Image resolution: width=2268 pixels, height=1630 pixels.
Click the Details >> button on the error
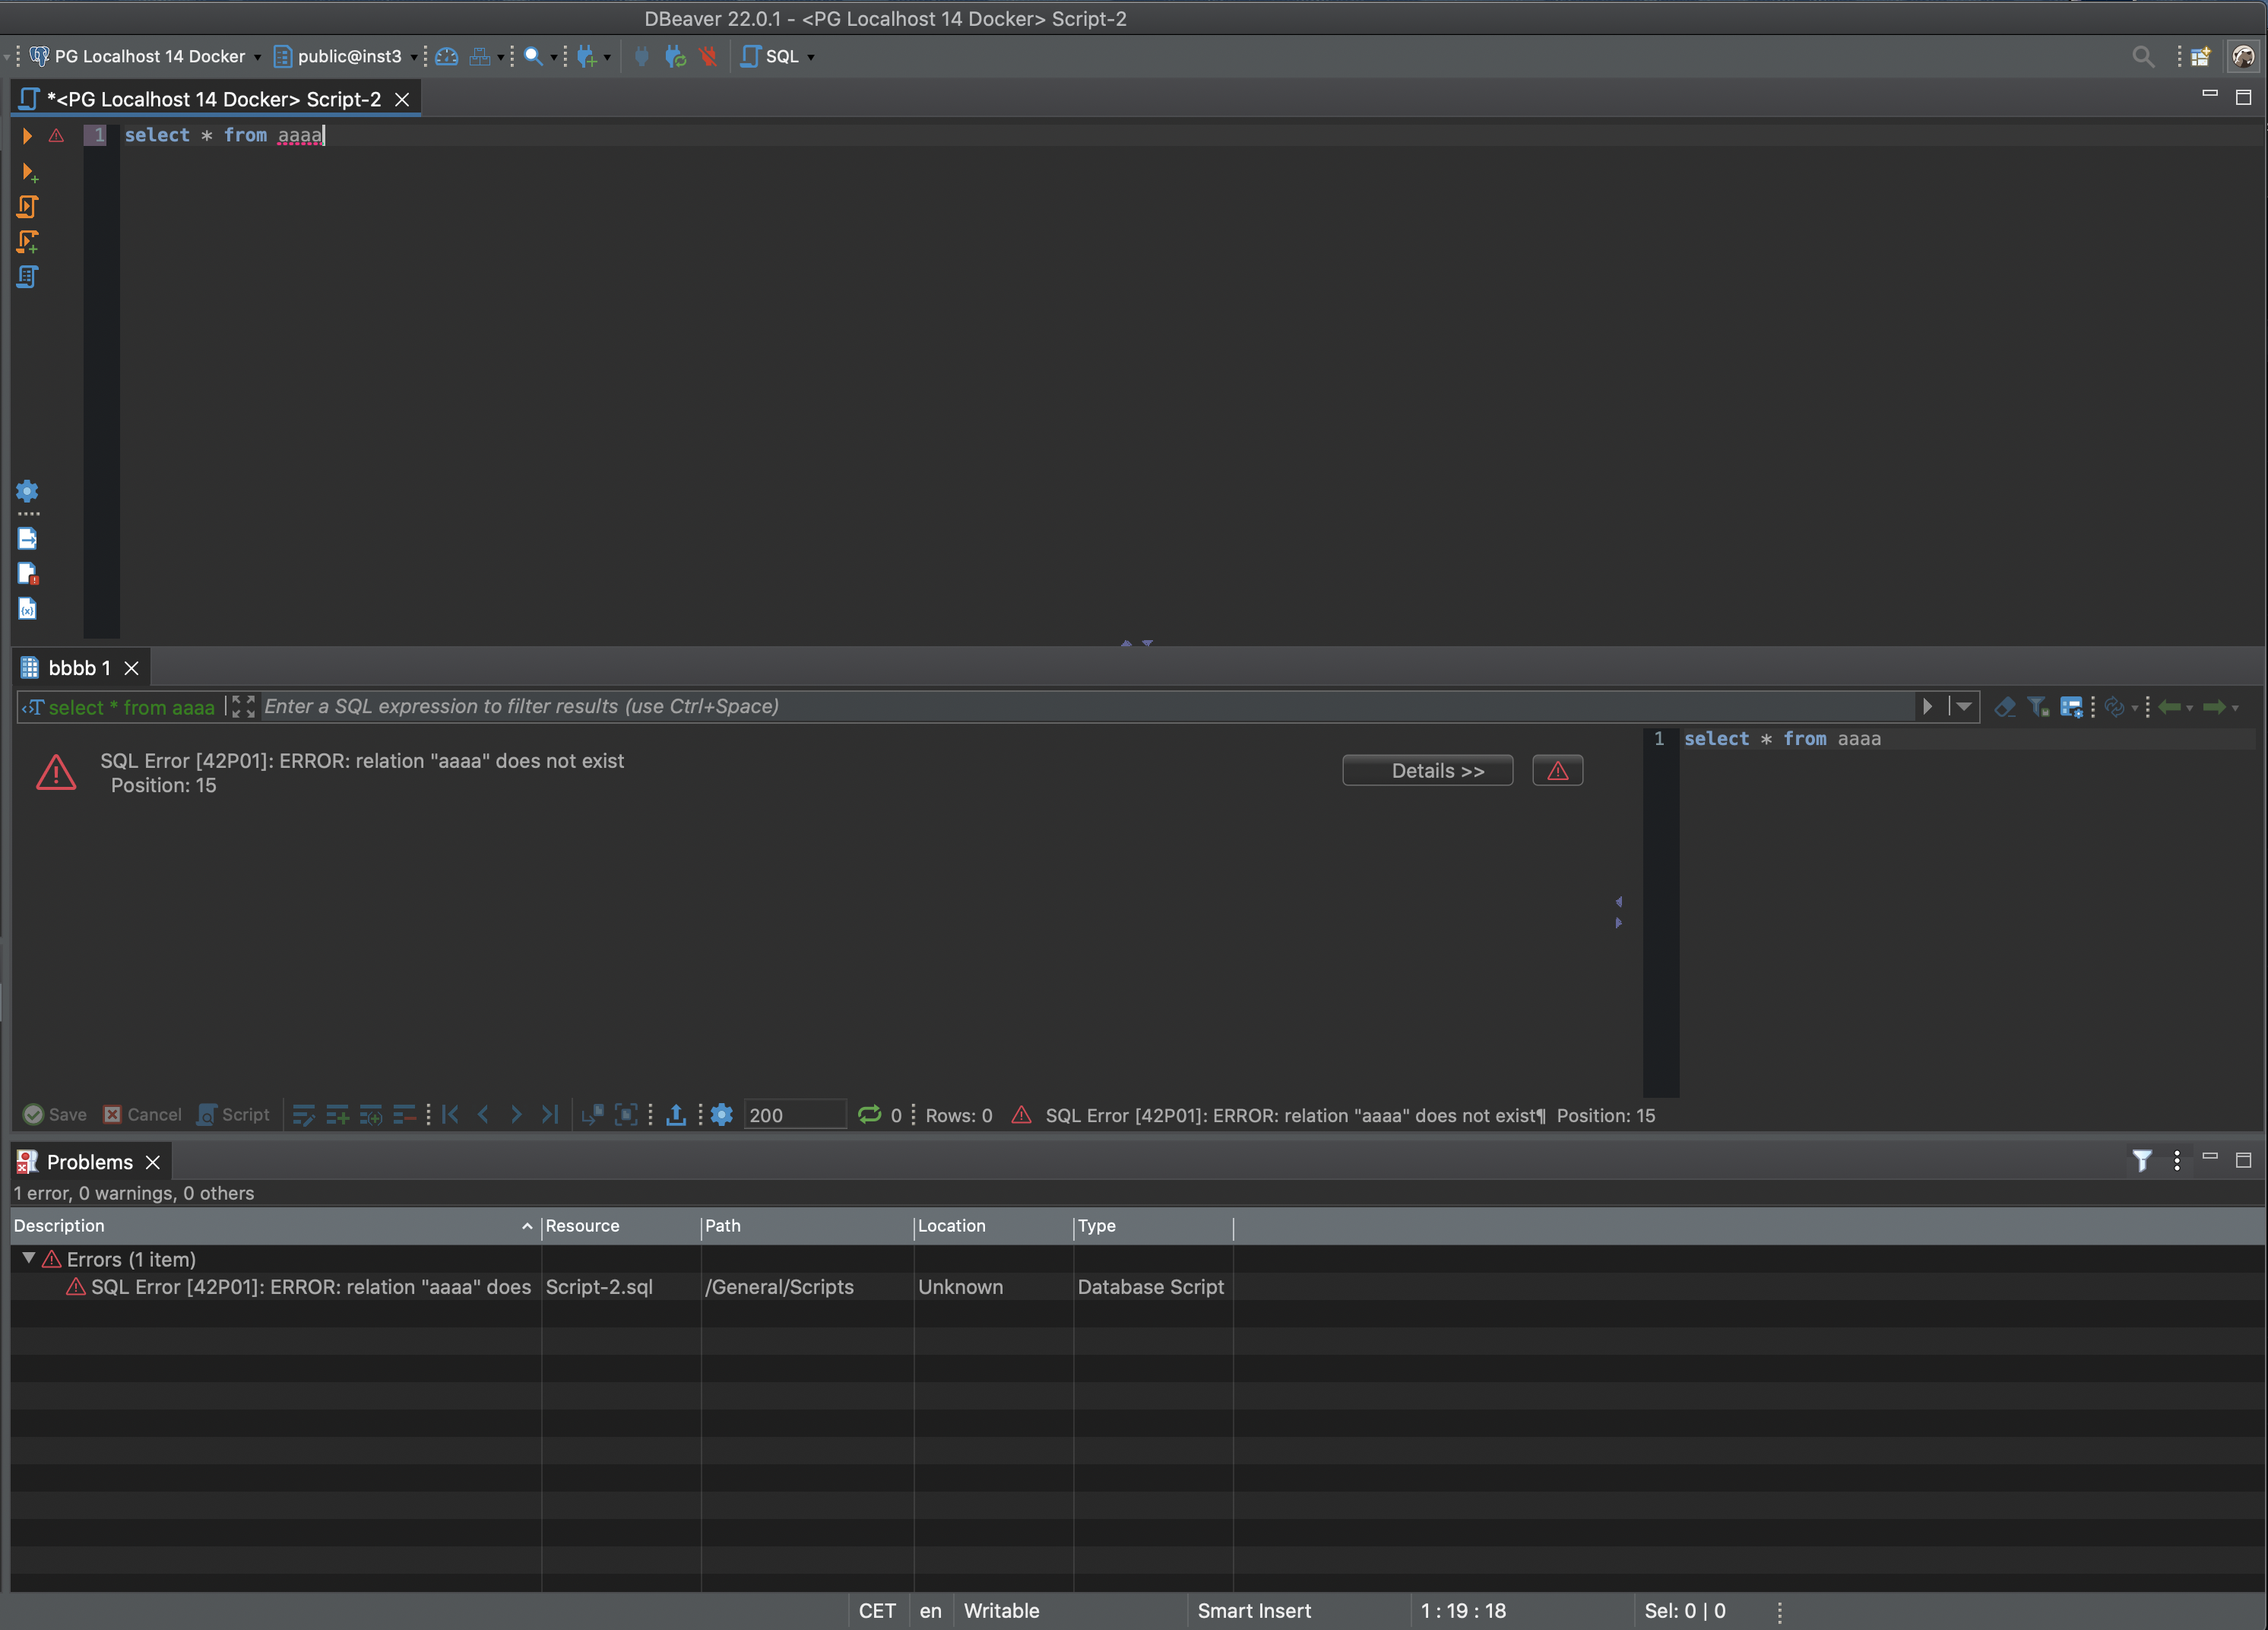tap(1428, 770)
